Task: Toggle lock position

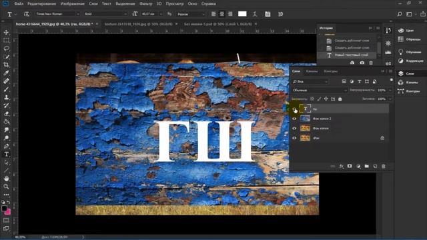Action: (326, 99)
